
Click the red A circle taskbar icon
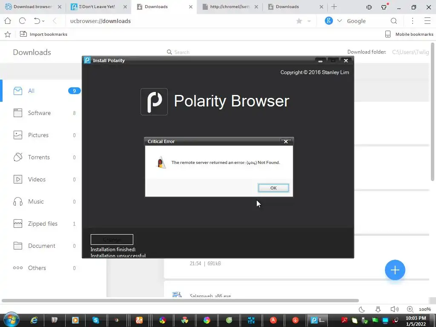tap(273, 320)
